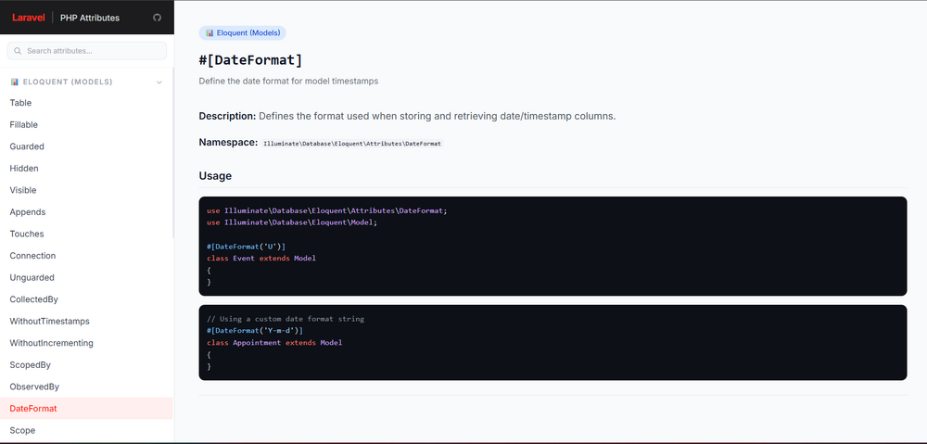Click the magnifier icon in the search box
Screen dimensions: 927x444
tap(18, 51)
